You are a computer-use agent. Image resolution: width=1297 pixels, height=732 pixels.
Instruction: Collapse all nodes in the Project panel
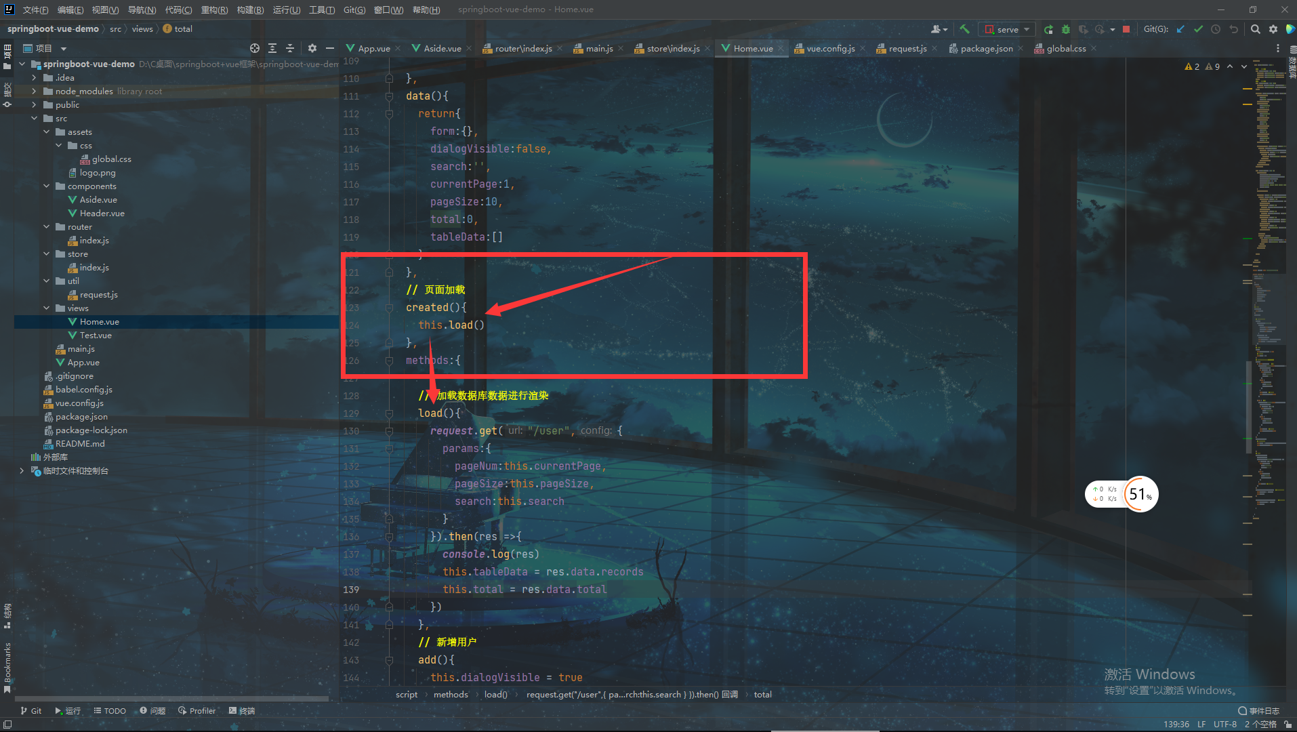coord(290,48)
